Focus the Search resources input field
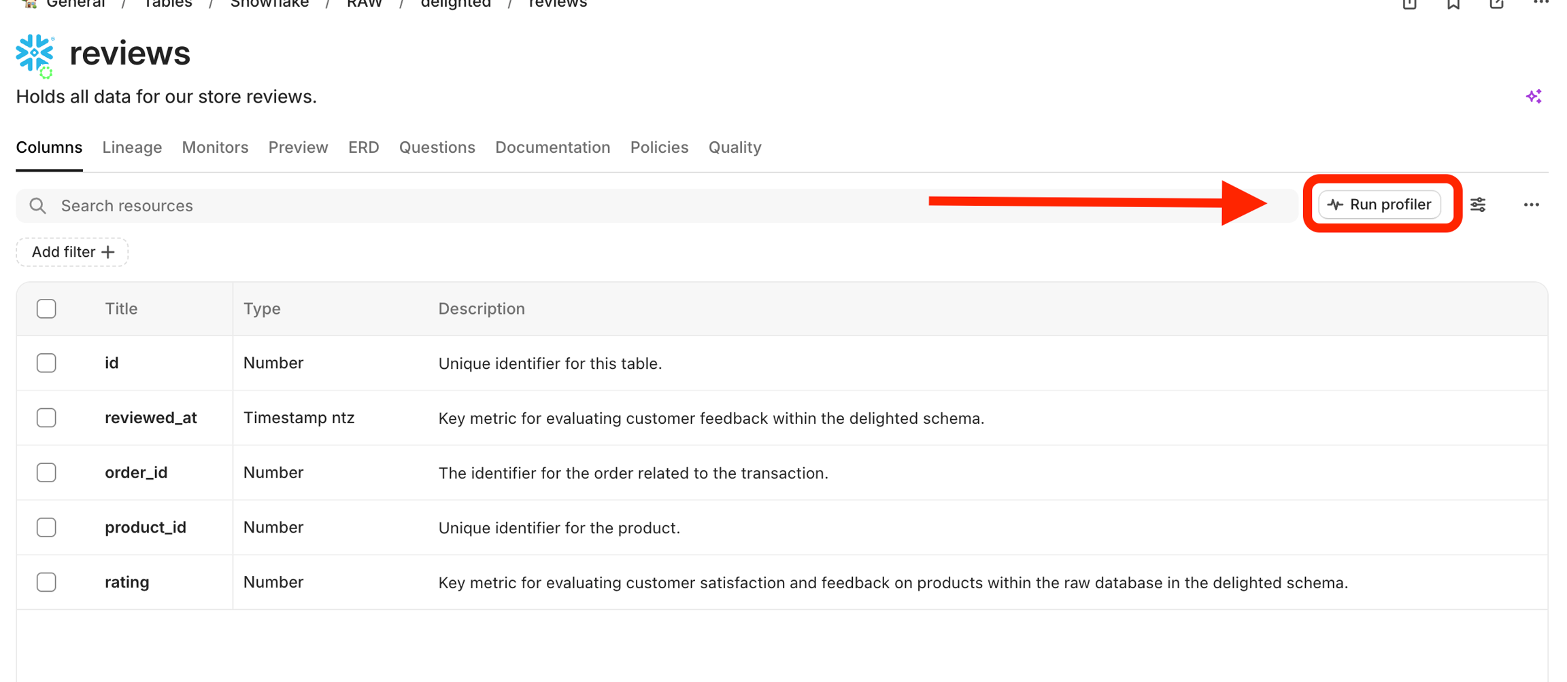 [x=476, y=206]
